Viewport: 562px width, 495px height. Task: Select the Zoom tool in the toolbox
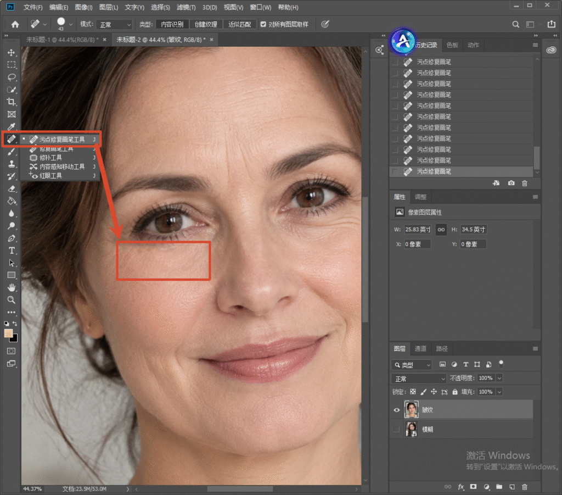pyautogui.click(x=12, y=300)
